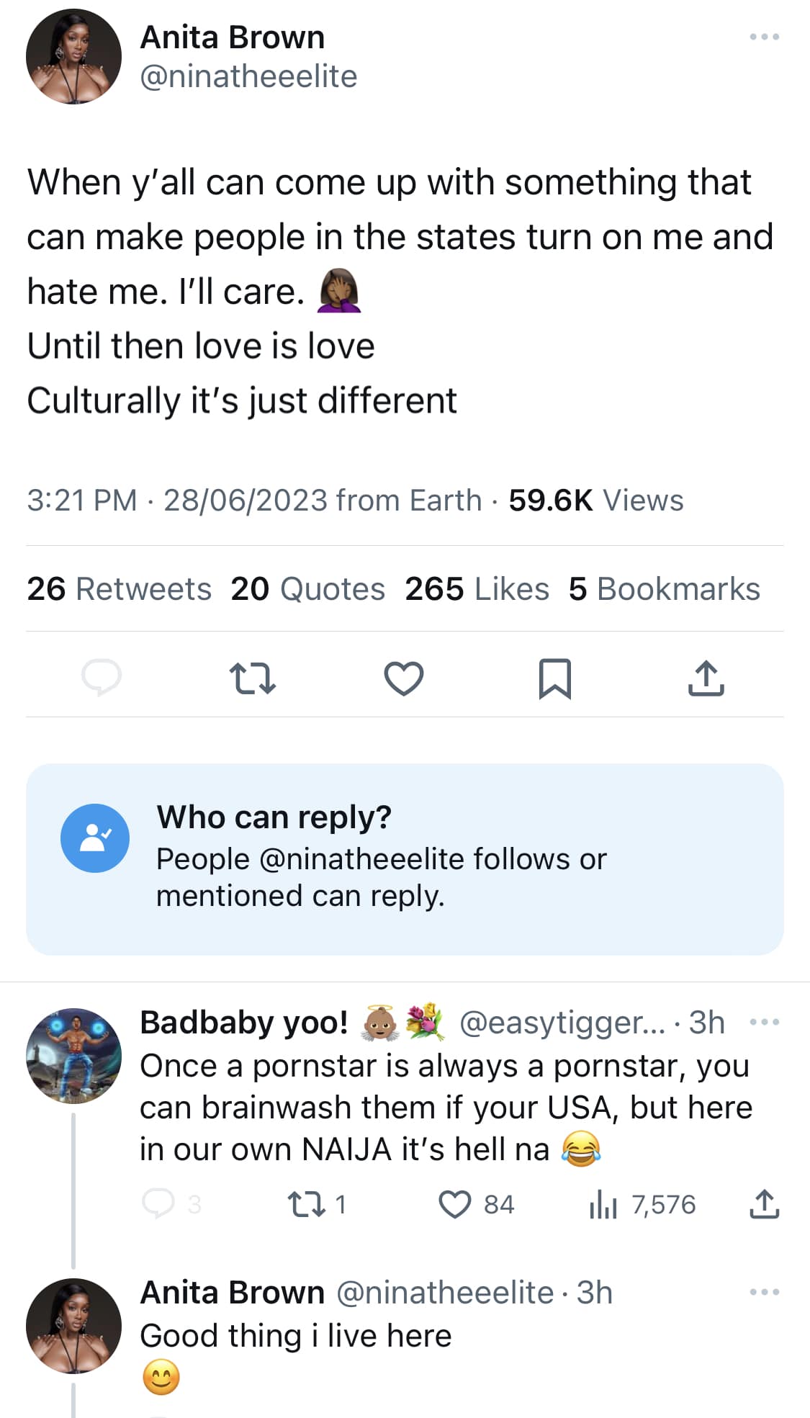Open Badbaby yoo's avatar thumbnail
This screenshot has width=810, height=1418.
click(73, 1056)
